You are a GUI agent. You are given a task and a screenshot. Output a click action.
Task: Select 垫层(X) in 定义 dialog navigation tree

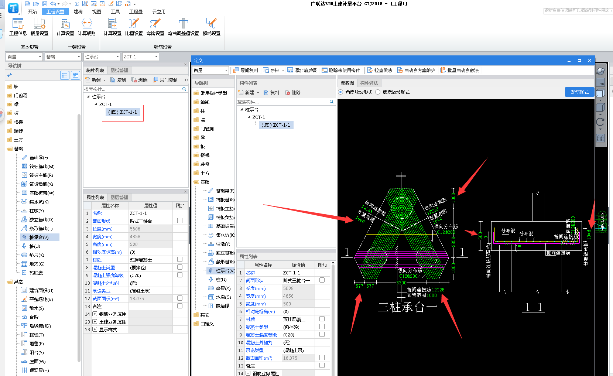pyautogui.click(x=219, y=288)
